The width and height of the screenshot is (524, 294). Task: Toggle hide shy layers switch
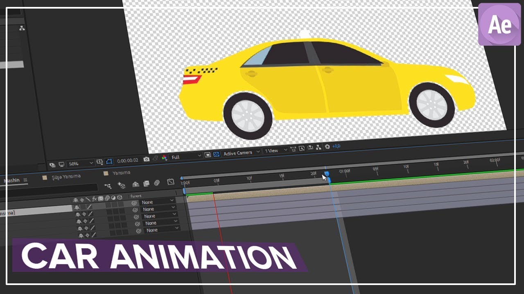point(135,184)
